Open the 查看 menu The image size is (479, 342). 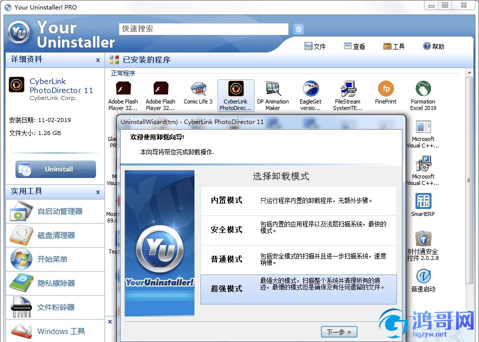(x=354, y=46)
